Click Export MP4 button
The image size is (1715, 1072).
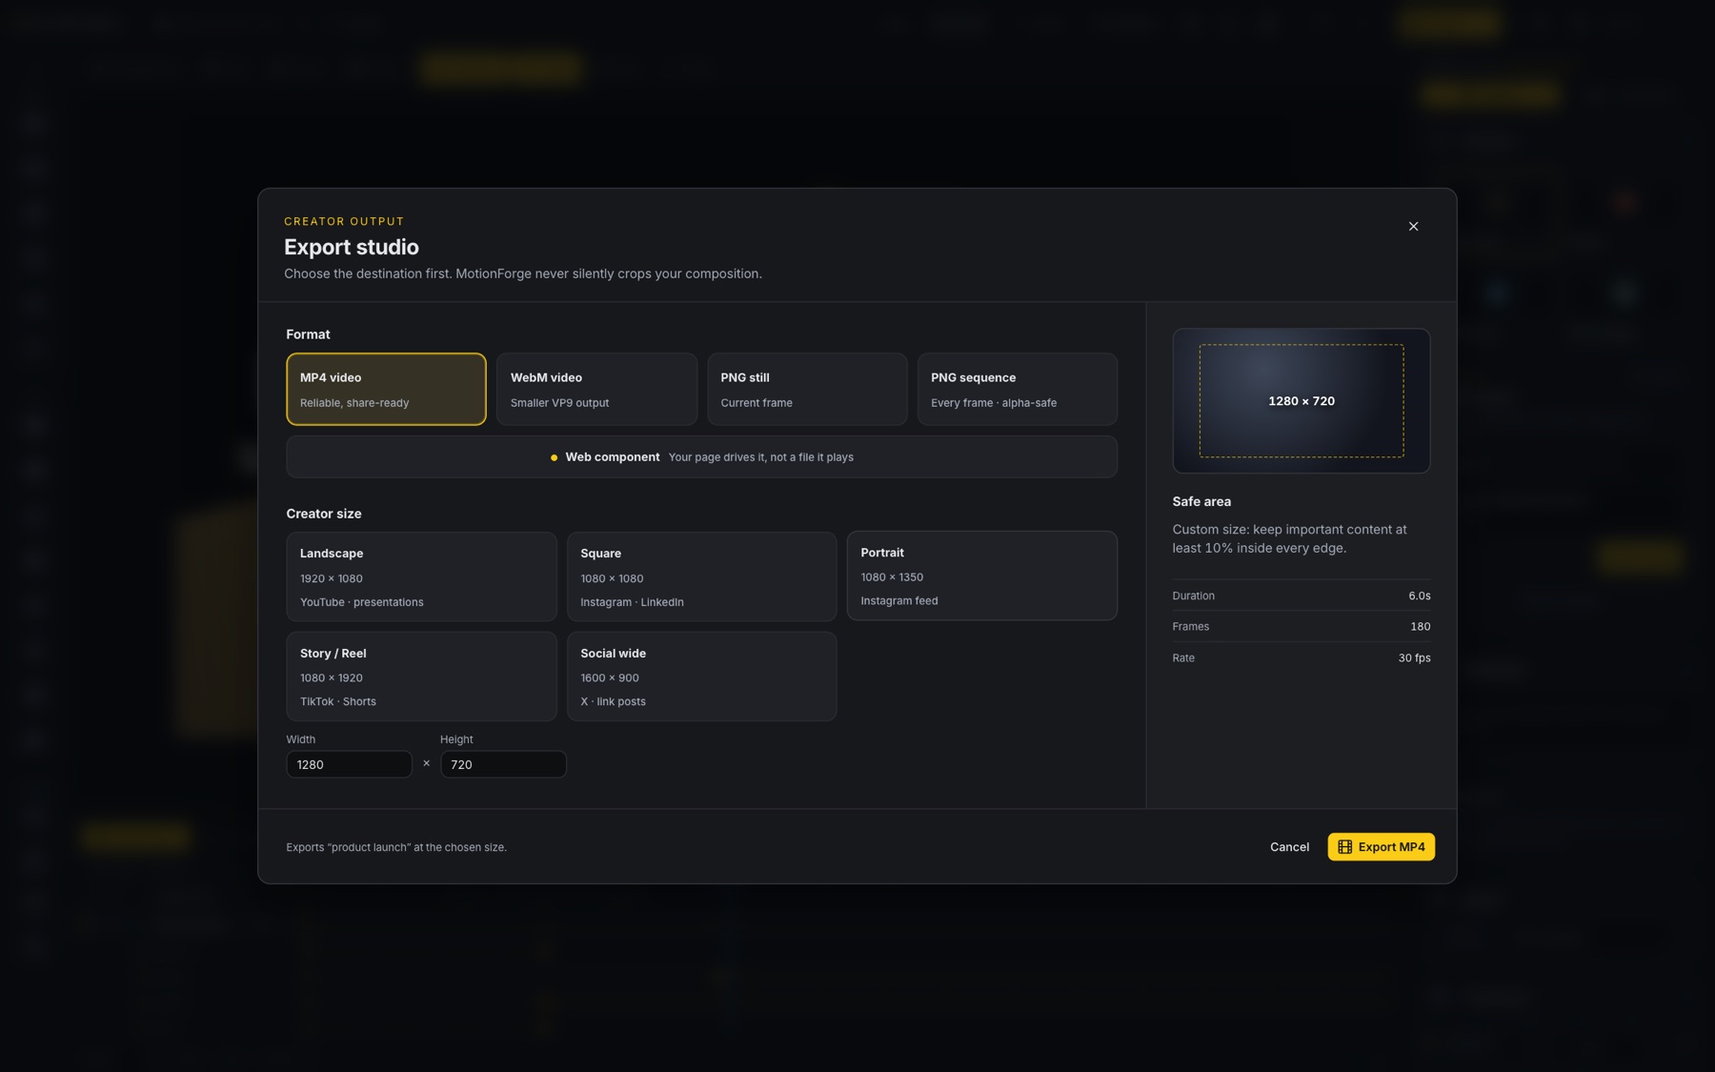click(1381, 846)
